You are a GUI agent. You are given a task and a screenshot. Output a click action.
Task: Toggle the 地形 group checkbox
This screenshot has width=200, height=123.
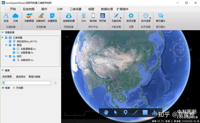point(10,56)
